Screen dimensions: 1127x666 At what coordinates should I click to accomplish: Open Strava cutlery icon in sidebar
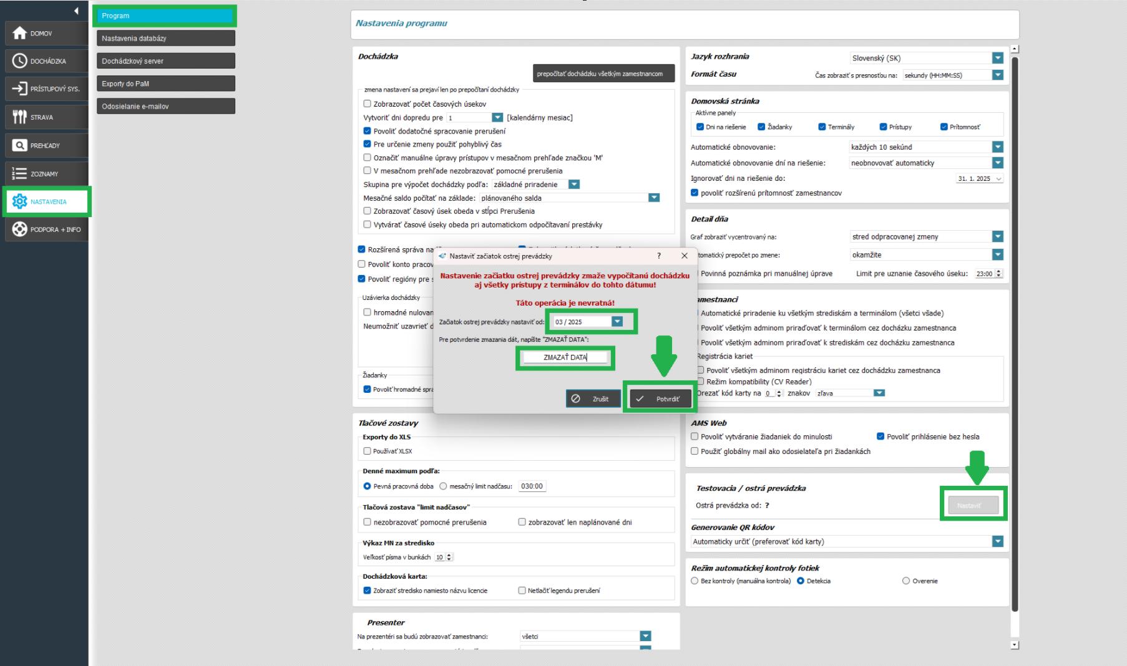(x=20, y=117)
